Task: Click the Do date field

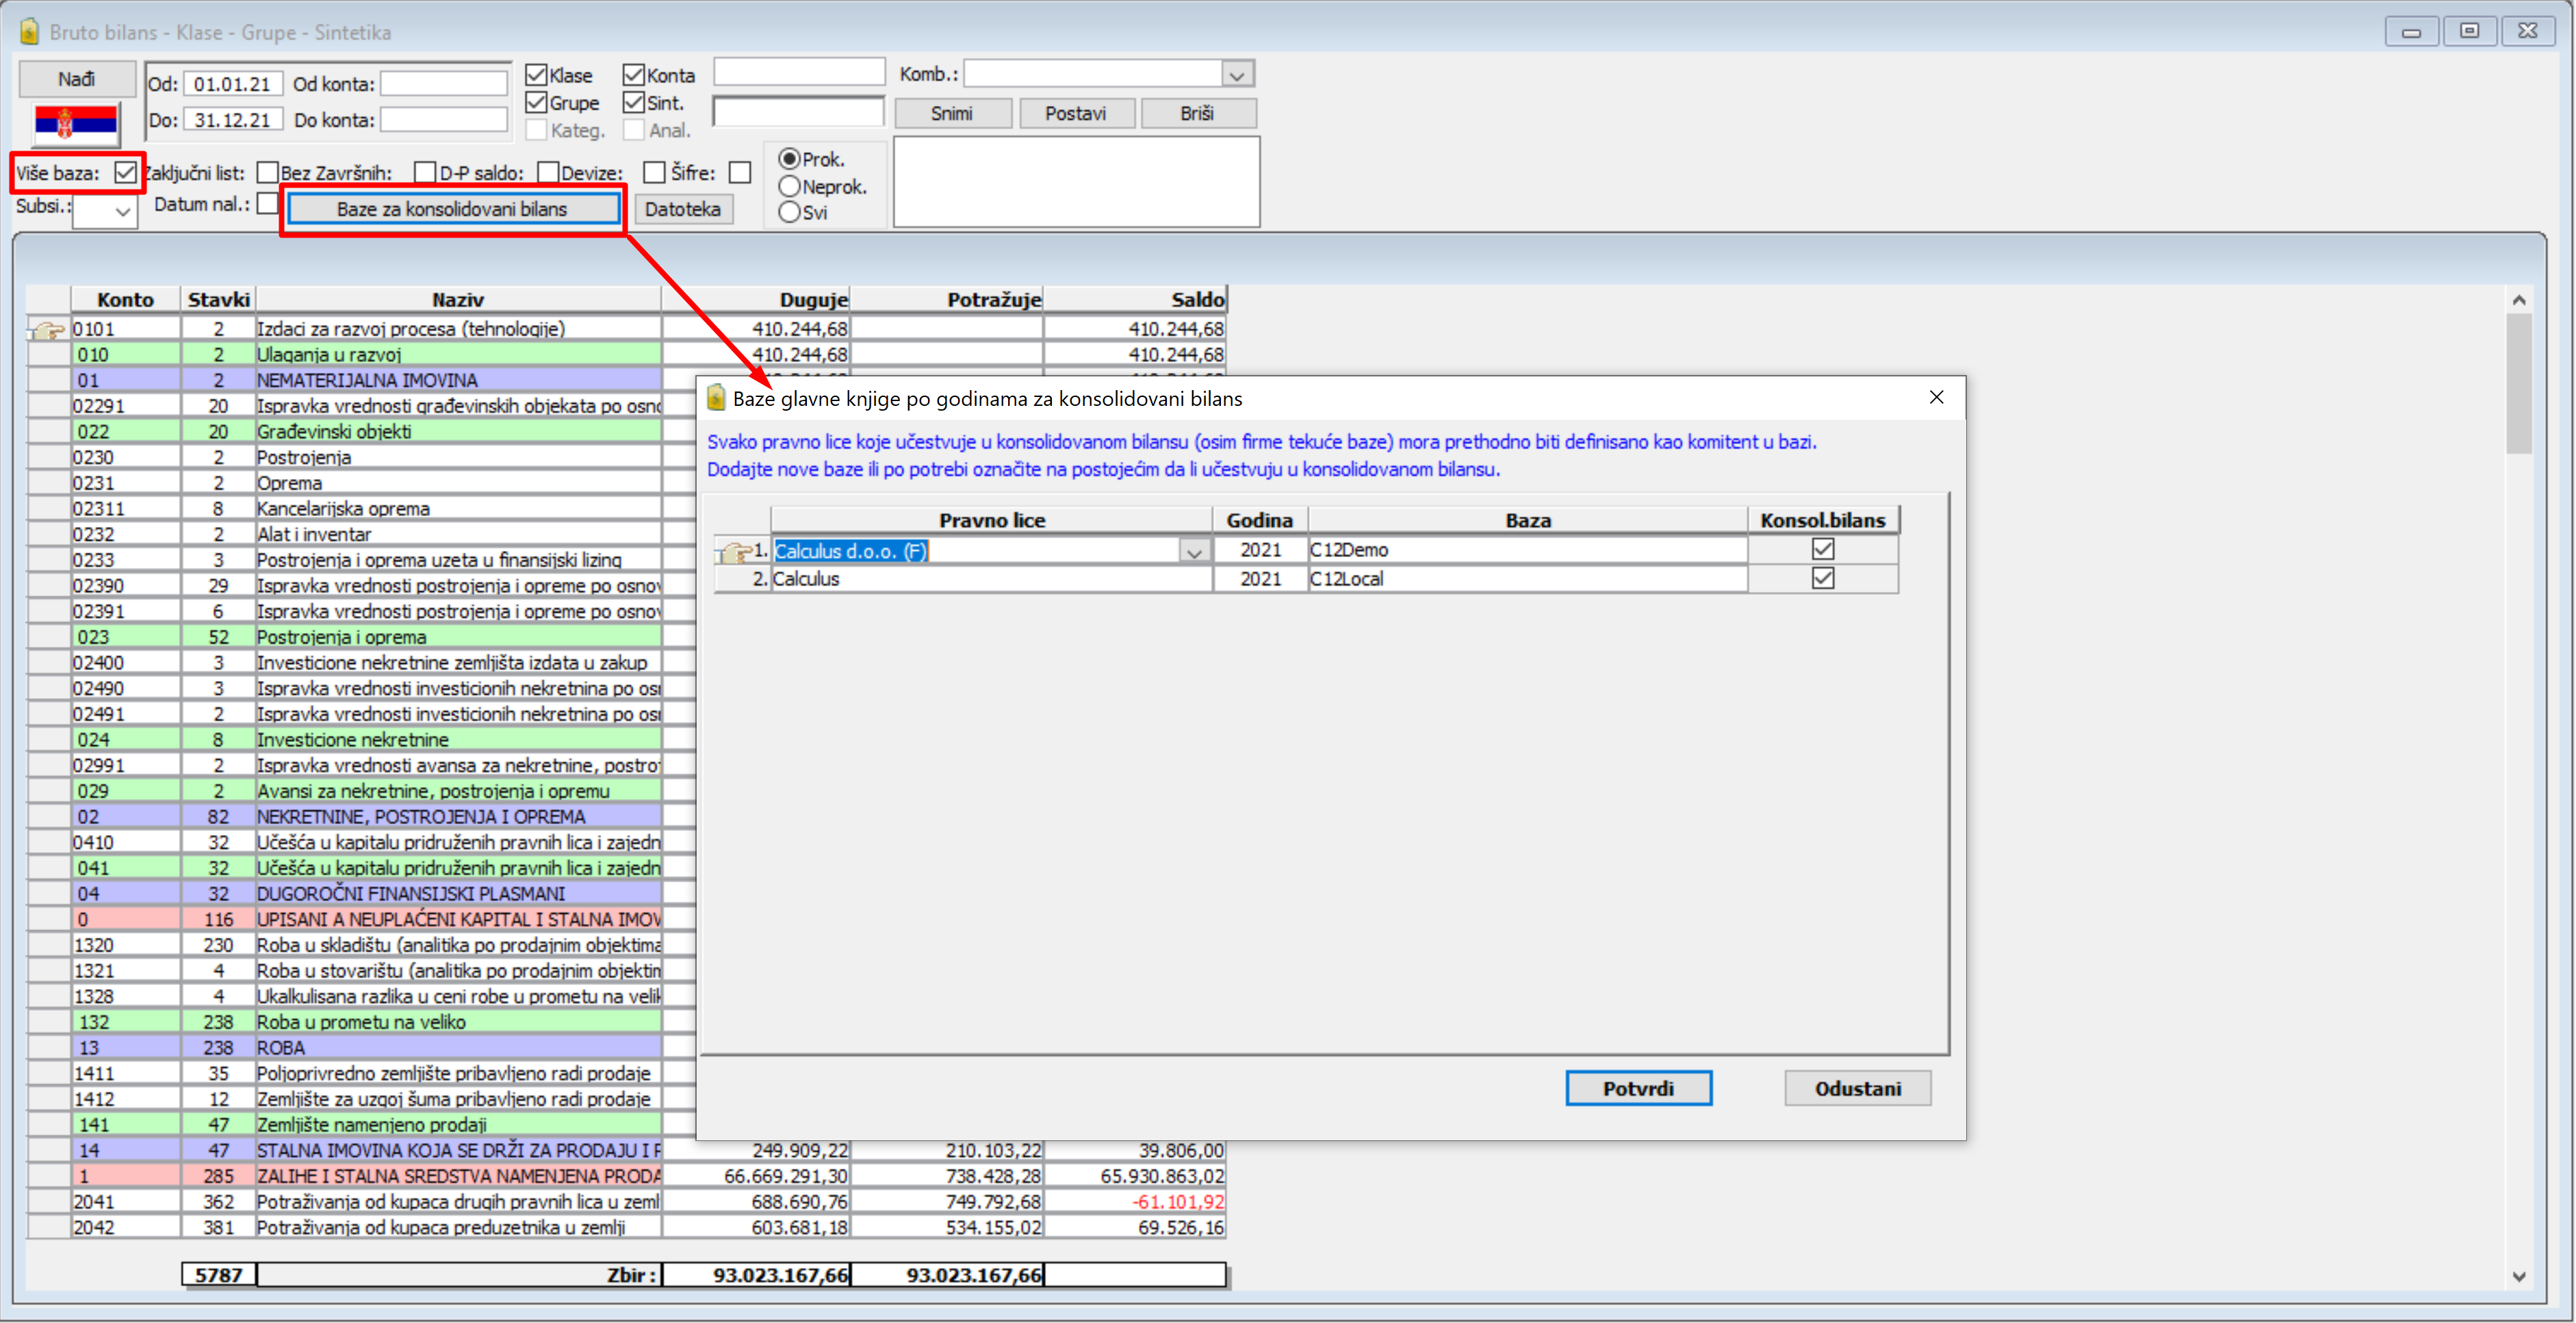Action: pyautogui.click(x=232, y=120)
